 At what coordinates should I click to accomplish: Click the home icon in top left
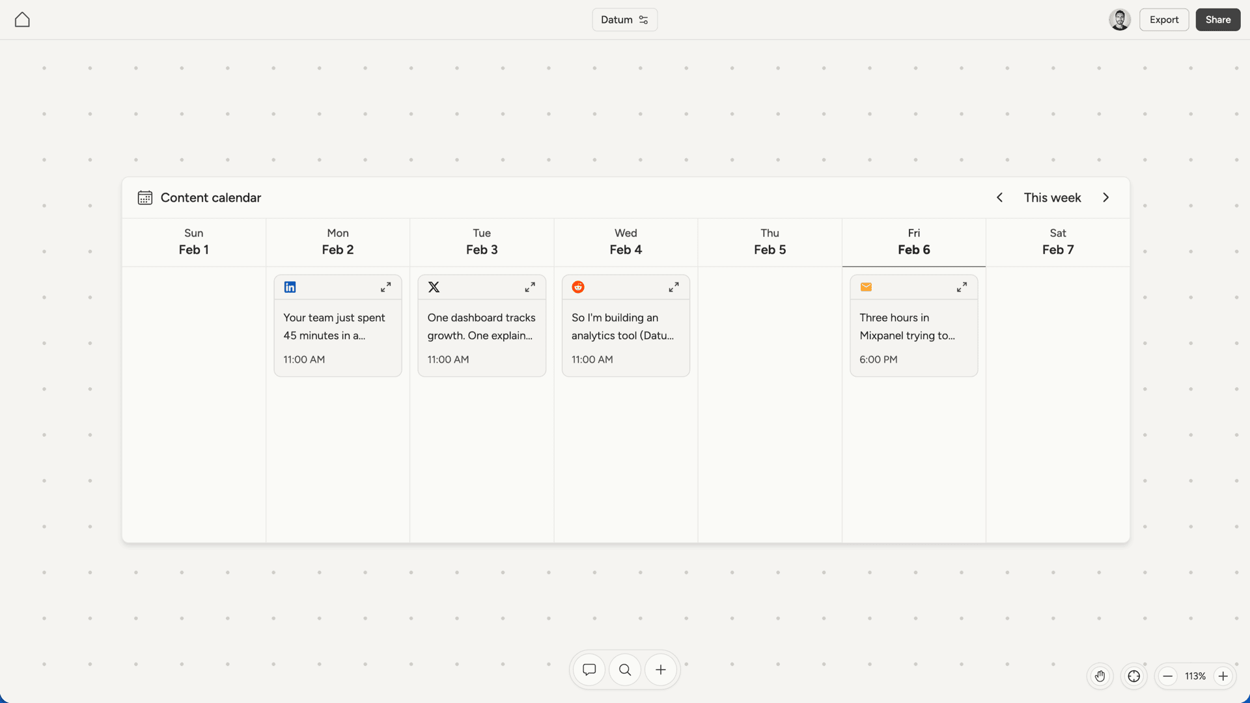21,20
